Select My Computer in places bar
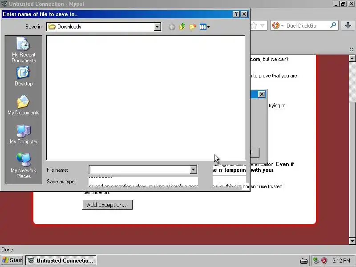This screenshot has width=356, height=267. click(24, 134)
